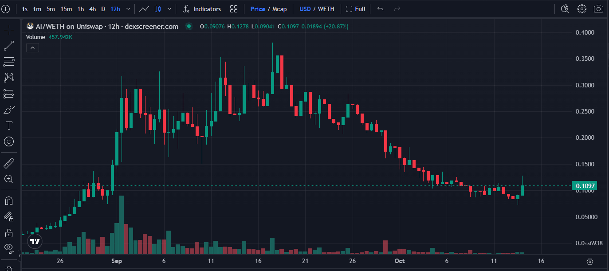Open the emoji icons tool
The height and width of the screenshot is (271, 609).
[x=9, y=141]
